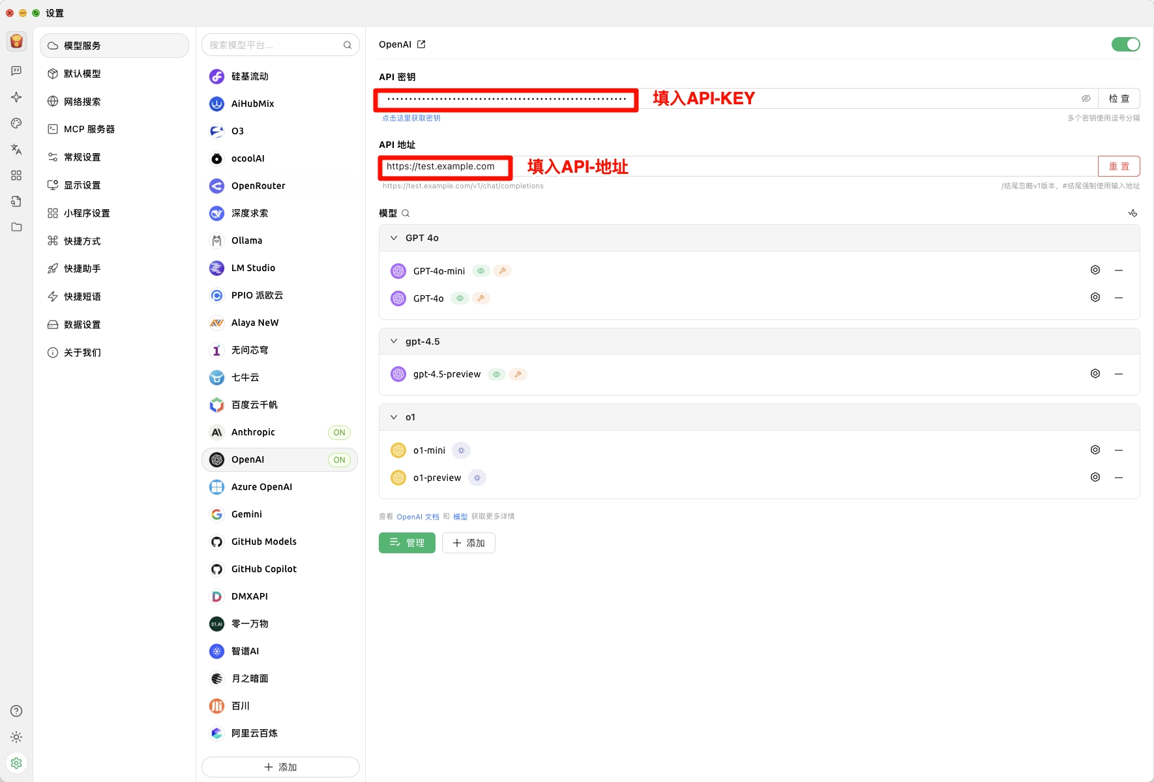Collapse the gpt-4.5 model group
This screenshot has height=782, width=1154.
[394, 341]
